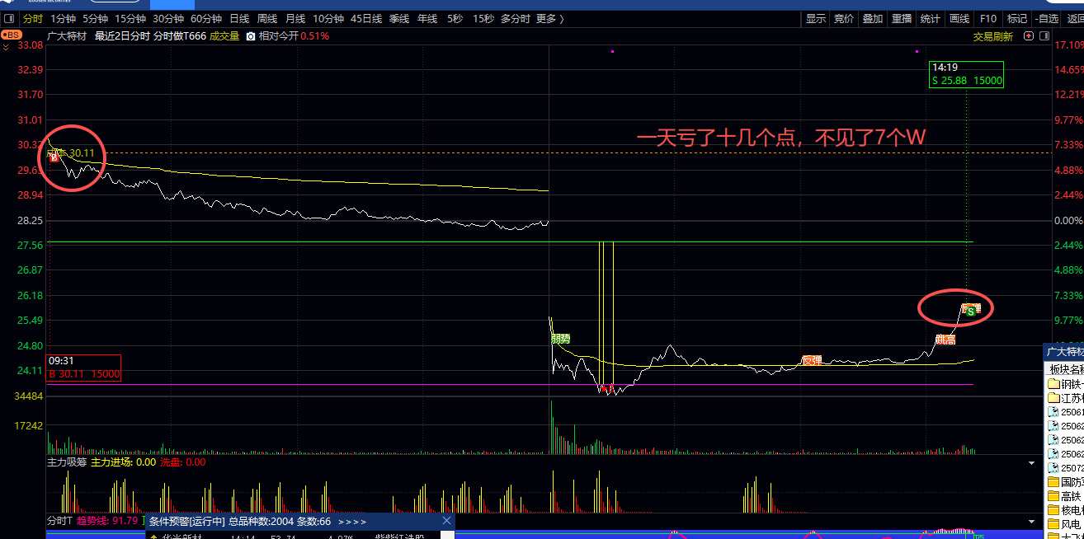Image resolution: width=1084 pixels, height=539 pixels.
Task: Click the 显示 toolbar button
Action: [x=816, y=18]
